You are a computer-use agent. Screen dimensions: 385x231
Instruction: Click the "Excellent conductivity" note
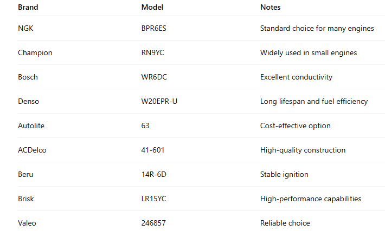[296, 77]
